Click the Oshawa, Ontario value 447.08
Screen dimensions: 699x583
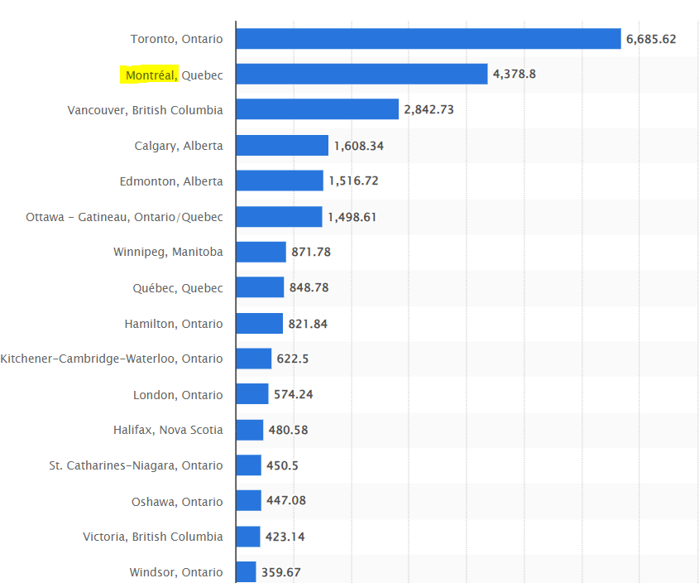pos(285,501)
